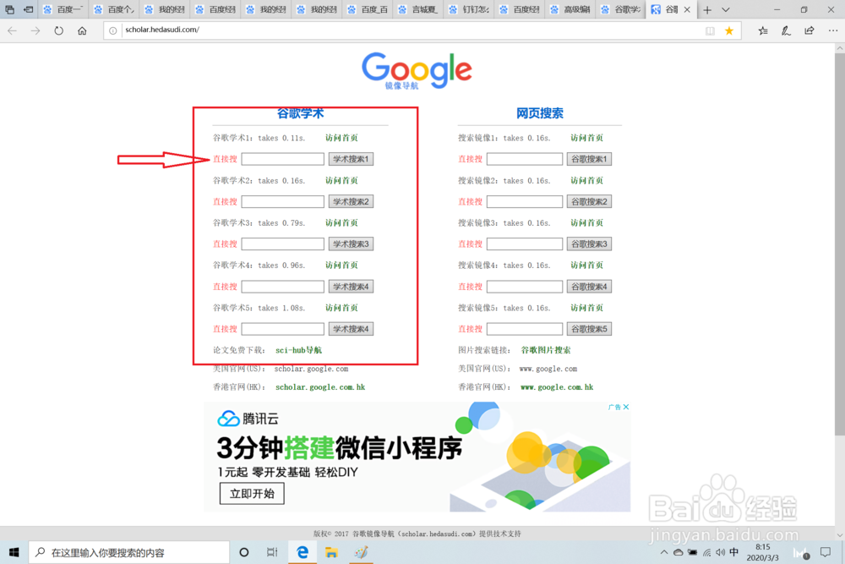Open 访问首页 link for 谷歌学术1
845x564 pixels.
click(x=341, y=138)
